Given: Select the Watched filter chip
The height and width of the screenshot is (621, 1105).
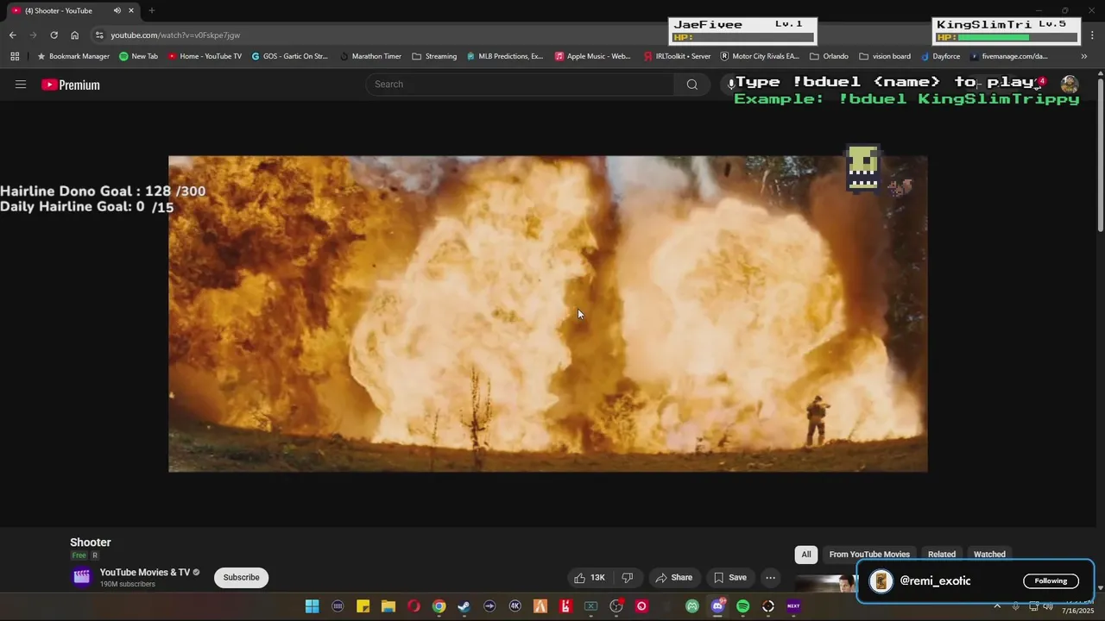Looking at the screenshot, I should [x=989, y=555].
